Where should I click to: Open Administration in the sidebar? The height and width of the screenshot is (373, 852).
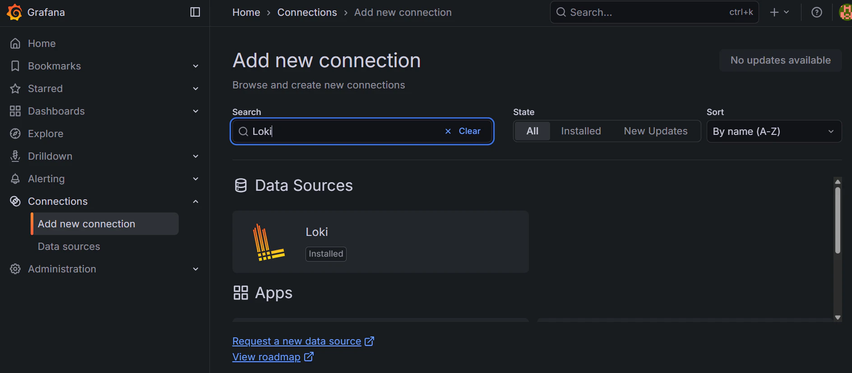62,269
